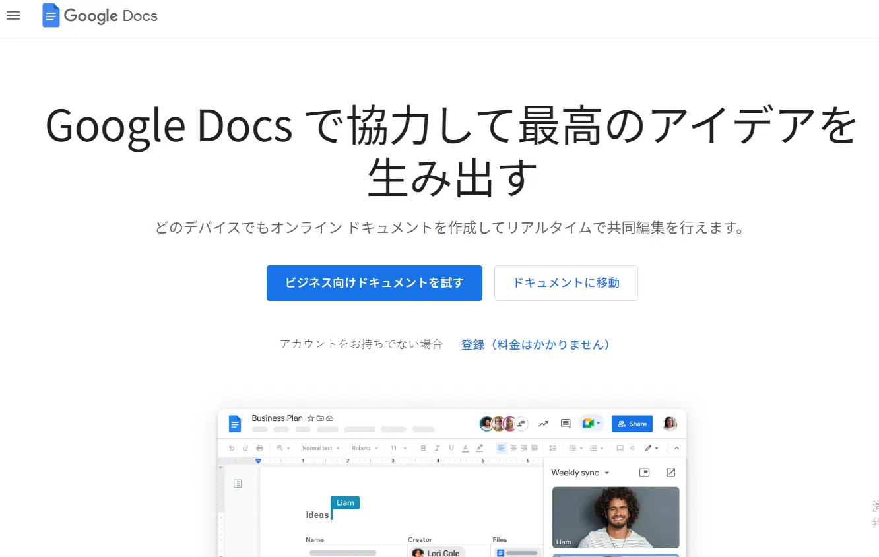Screen dimensions: 879x557
Task: Click ビジネス向けドキュメントを試す button
Action: coord(374,283)
